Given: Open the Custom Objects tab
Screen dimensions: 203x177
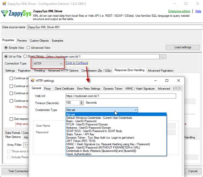Looking at the screenshot, I should click(39, 41).
